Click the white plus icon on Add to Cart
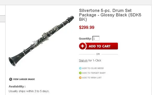Viewport: 156px width, 95px height. [82, 46]
